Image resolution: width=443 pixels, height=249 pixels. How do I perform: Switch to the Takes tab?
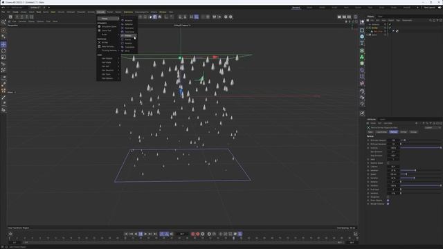380,17
